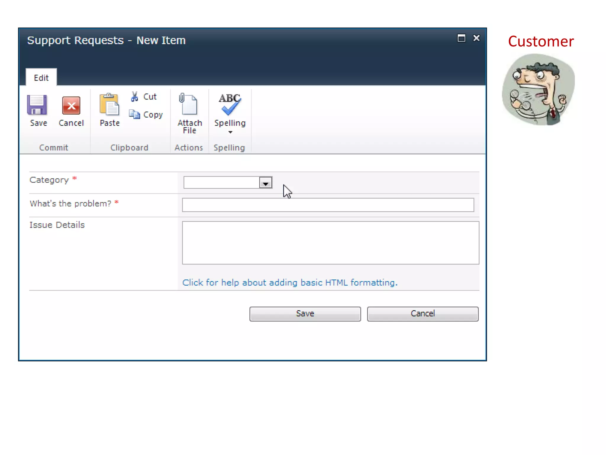The image size is (606, 455).
Task: Click inside the Issue Details text area
Action: point(331,243)
